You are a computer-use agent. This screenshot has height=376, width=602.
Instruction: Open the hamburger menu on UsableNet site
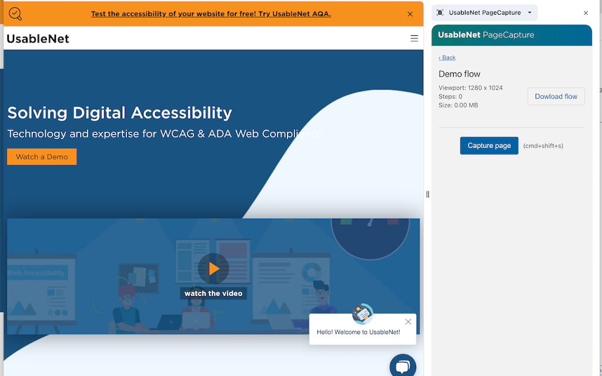click(x=414, y=38)
